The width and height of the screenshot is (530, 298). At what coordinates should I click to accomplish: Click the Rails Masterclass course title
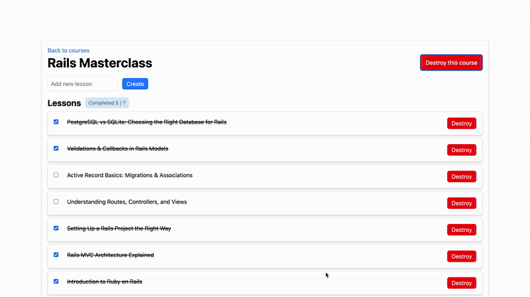pos(99,63)
